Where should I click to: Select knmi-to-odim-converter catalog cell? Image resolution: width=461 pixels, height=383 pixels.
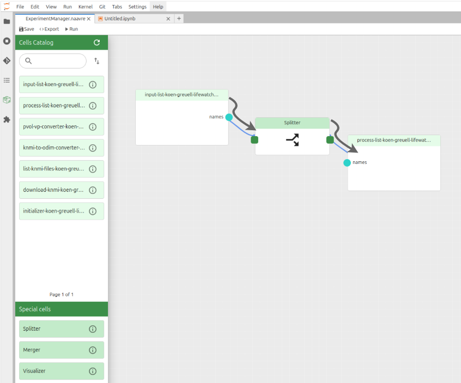pos(62,148)
